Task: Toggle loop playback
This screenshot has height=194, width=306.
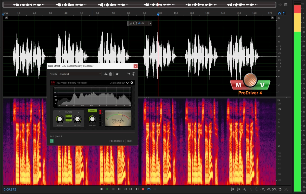Action: [149, 189]
